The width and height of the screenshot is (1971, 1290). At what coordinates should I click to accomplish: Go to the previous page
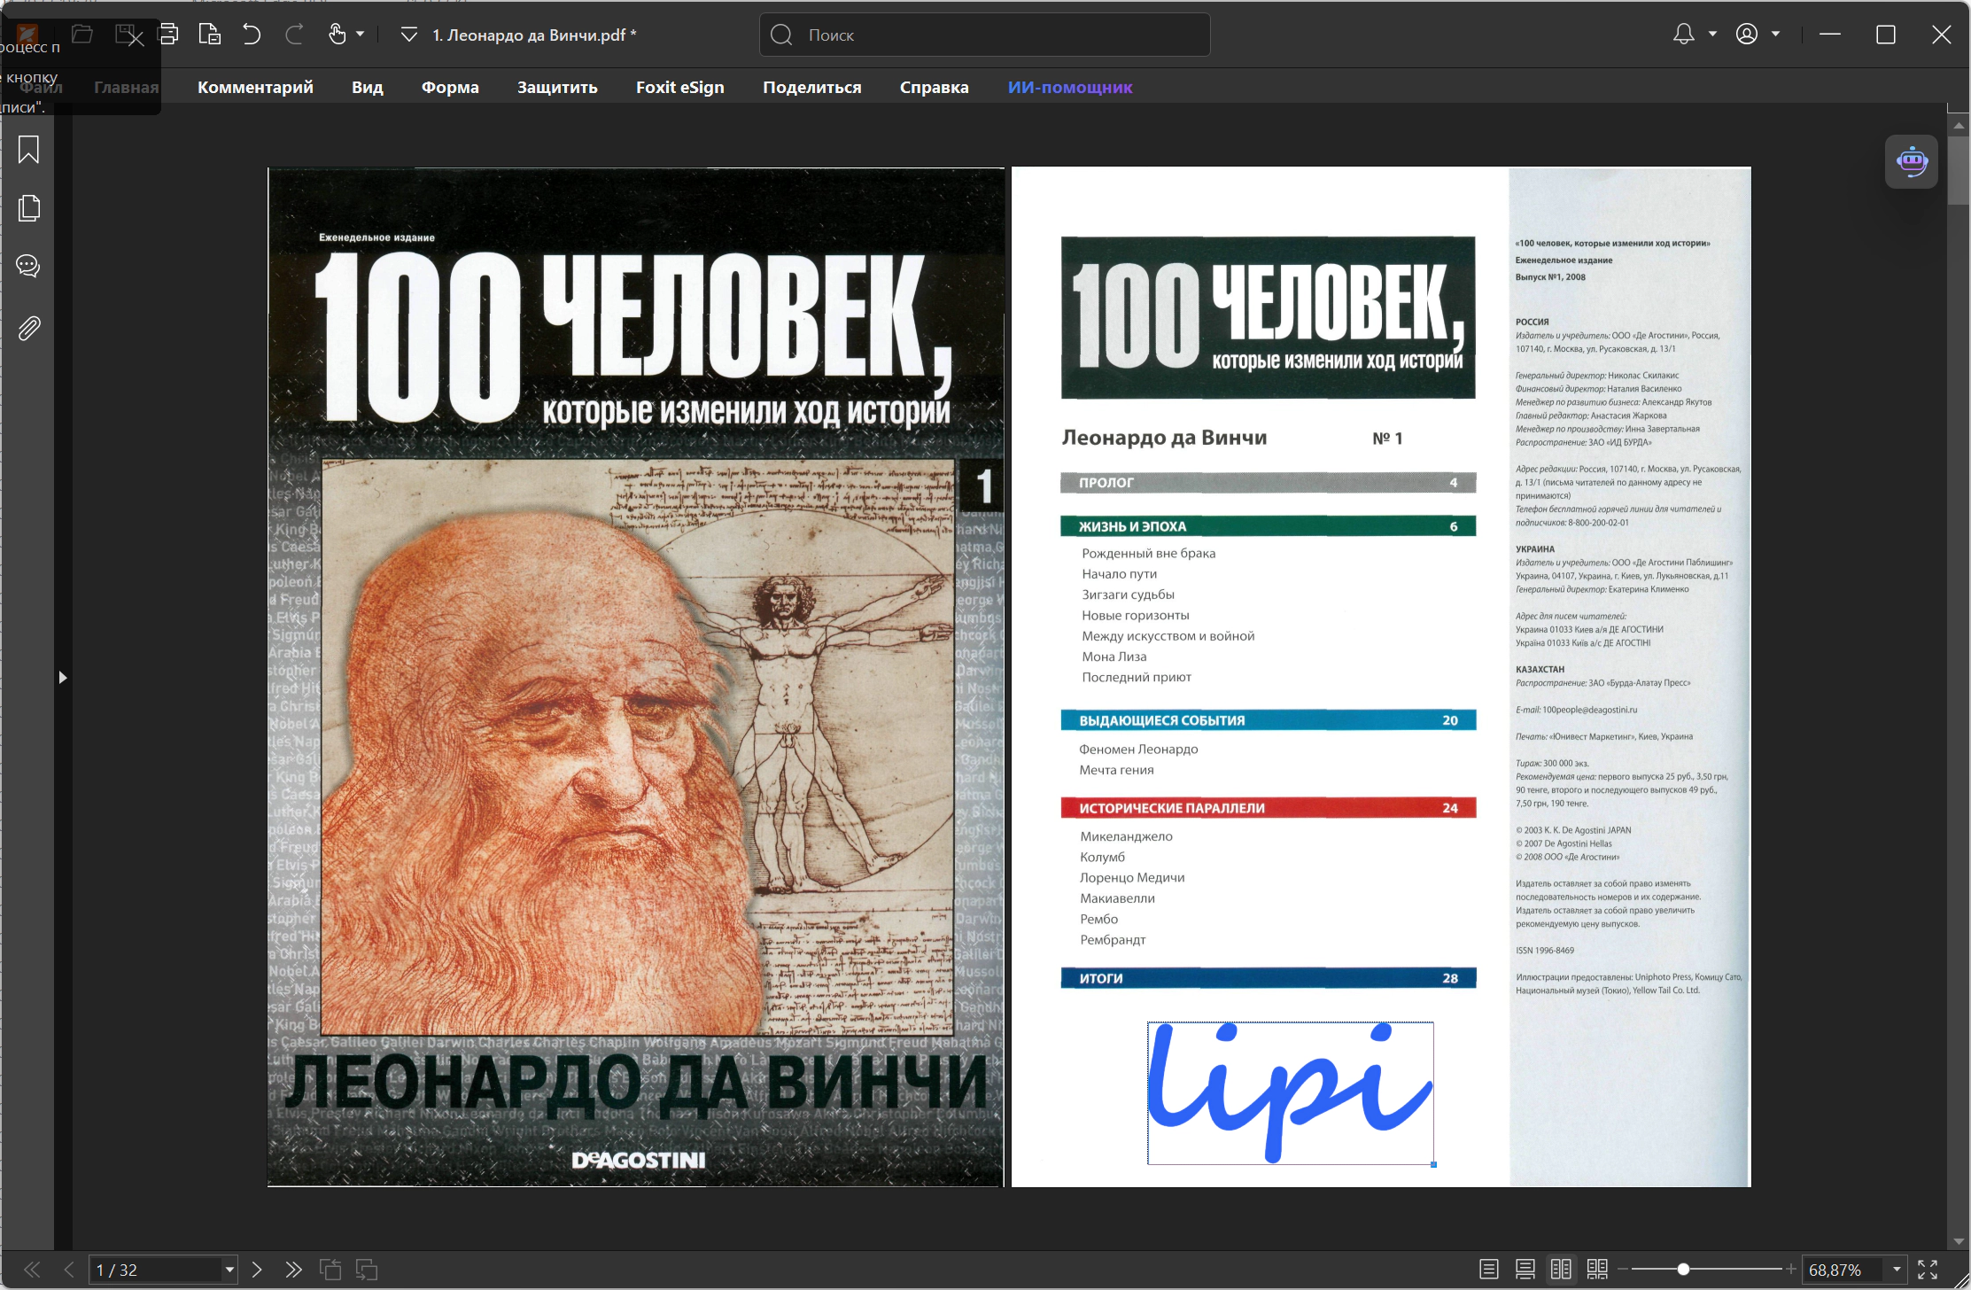coord(69,1270)
